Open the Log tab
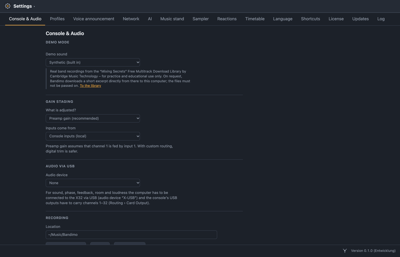The width and height of the screenshot is (400, 257). [x=381, y=19]
